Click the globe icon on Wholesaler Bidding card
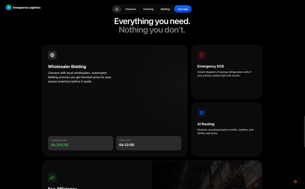This screenshot has width=305, height=189. (x=52, y=55)
